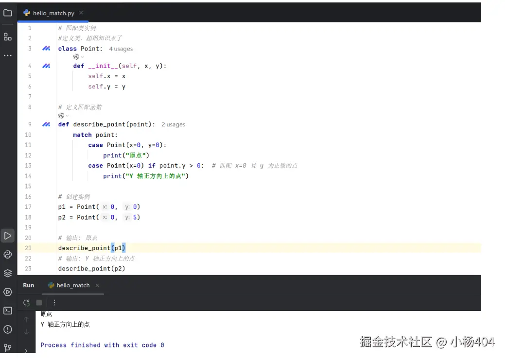Click gutter icon beside describe_point definition
This screenshot has width=505, height=359.
(x=46, y=124)
